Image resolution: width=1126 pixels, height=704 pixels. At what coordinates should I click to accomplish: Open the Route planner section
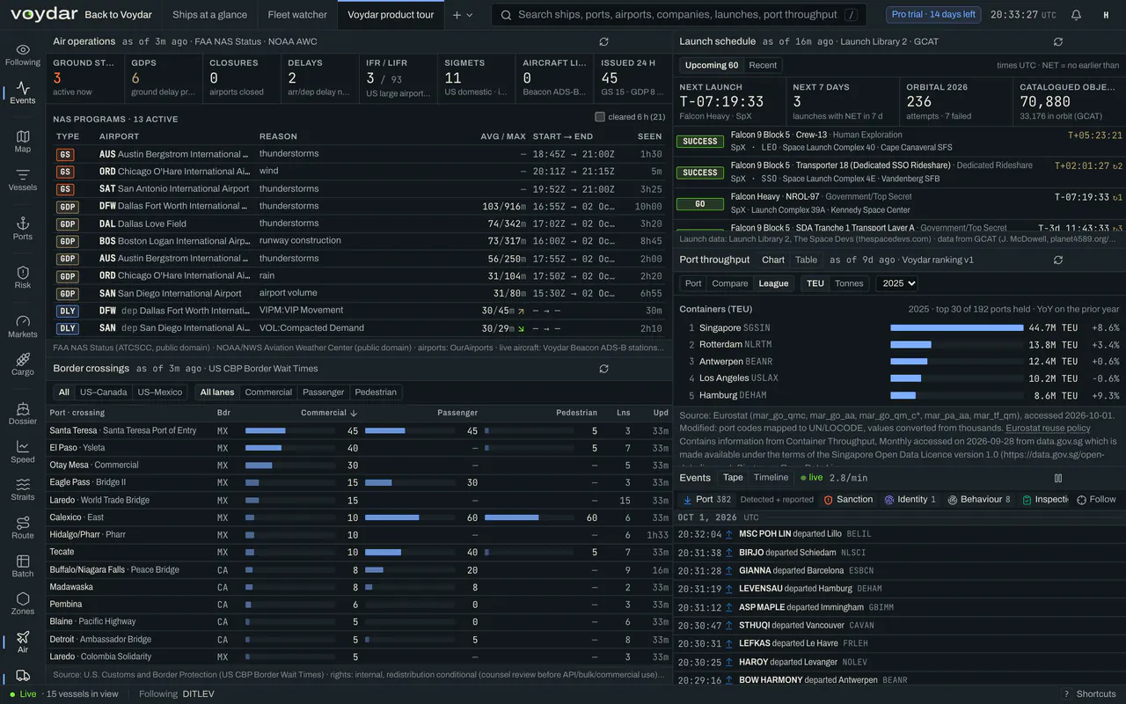click(x=23, y=527)
